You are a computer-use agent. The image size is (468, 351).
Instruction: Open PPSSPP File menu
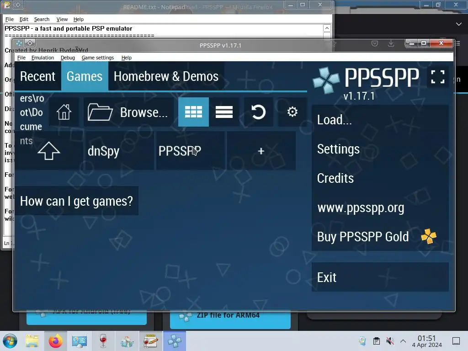21,58
